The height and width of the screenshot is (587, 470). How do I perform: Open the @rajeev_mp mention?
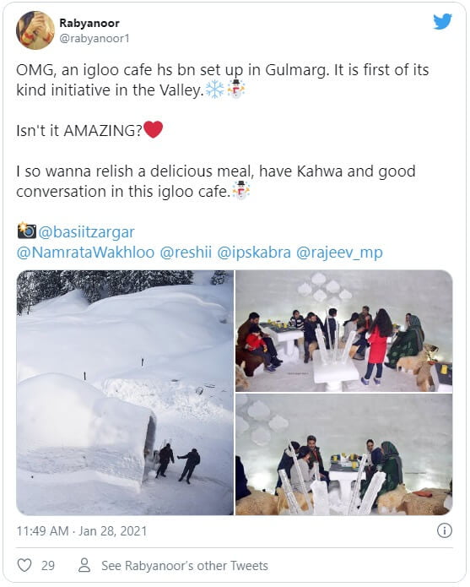pos(339,253)
